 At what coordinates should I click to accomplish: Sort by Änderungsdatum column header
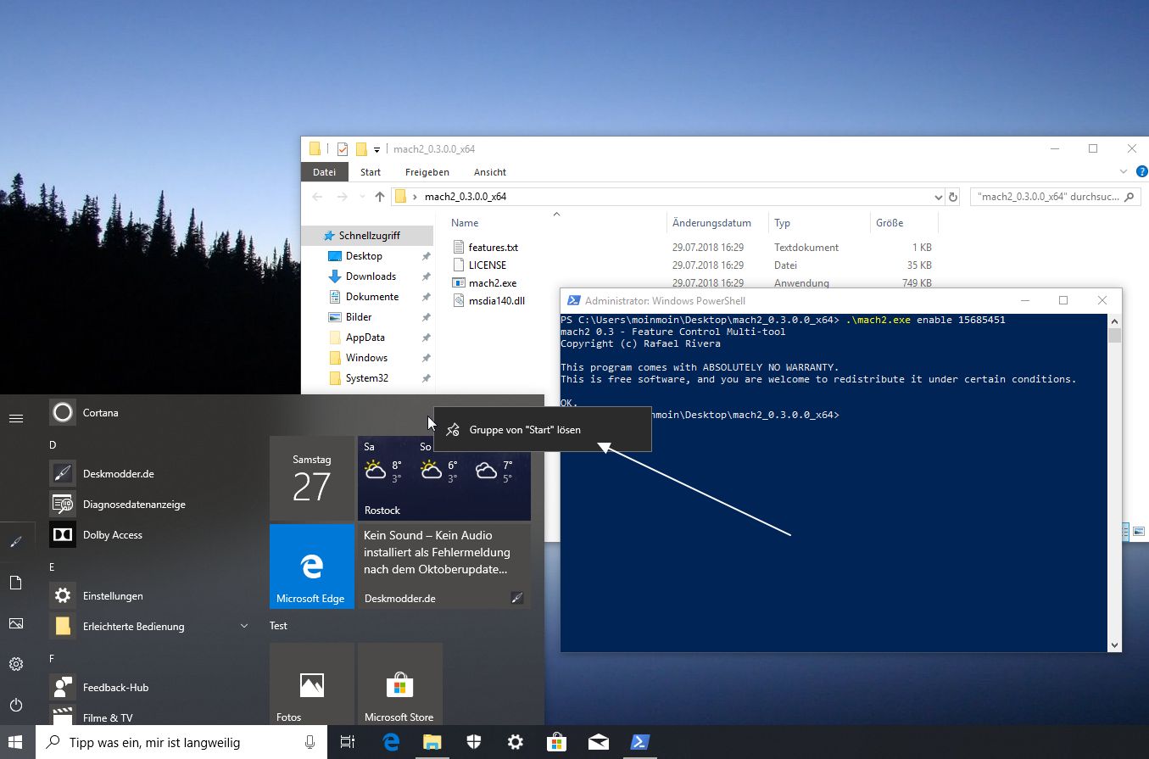coord(711,223)
